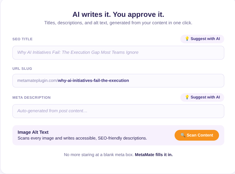Click the SEO TITLE field label

point(23,39)
